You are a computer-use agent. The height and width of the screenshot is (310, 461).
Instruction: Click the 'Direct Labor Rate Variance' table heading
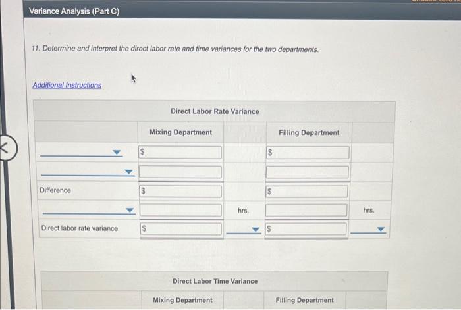pyautogui.click(x=215, y=111)
